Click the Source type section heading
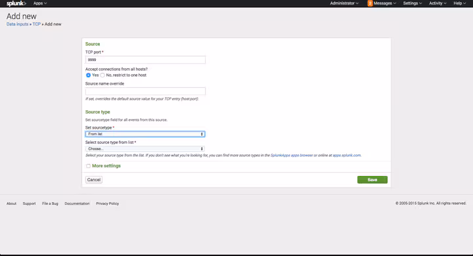This screenshot has height=256, width=473. (98, 112)
